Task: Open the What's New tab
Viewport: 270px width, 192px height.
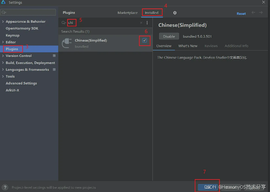Action: coord(188,46)
